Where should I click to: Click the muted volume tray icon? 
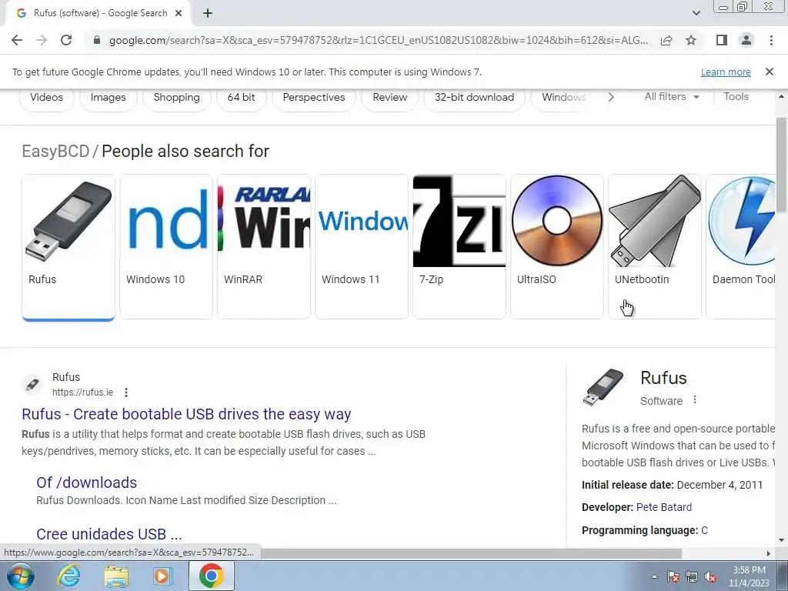click(710, 576)
